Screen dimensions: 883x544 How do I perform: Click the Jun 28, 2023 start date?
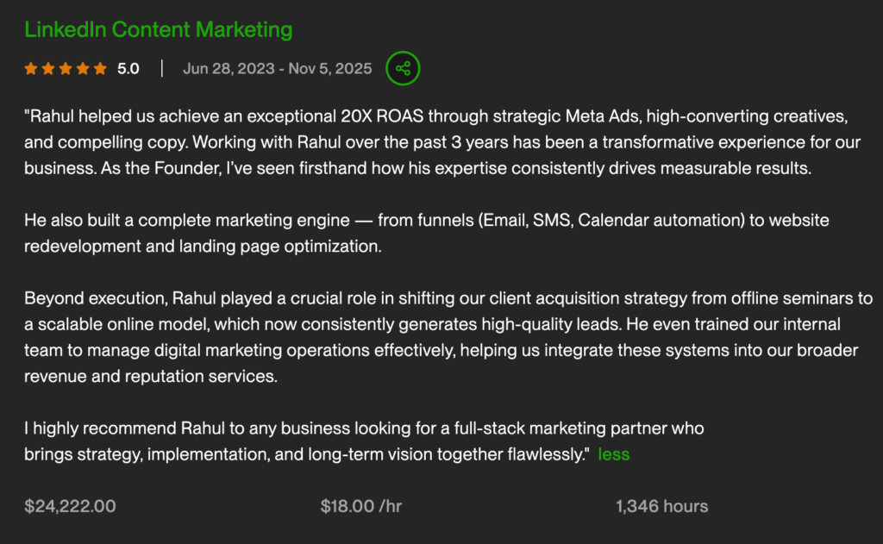point(229,69)
